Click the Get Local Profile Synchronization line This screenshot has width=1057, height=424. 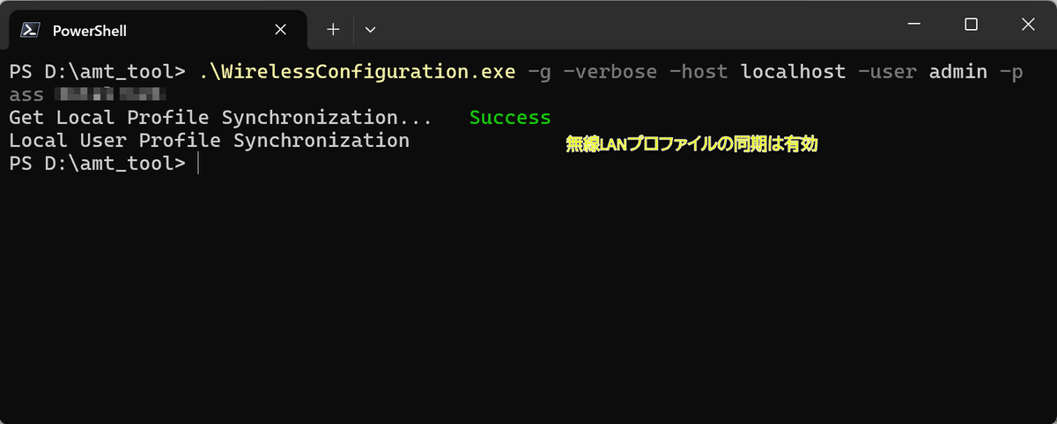pyautogui.click(x=220, y=118)
